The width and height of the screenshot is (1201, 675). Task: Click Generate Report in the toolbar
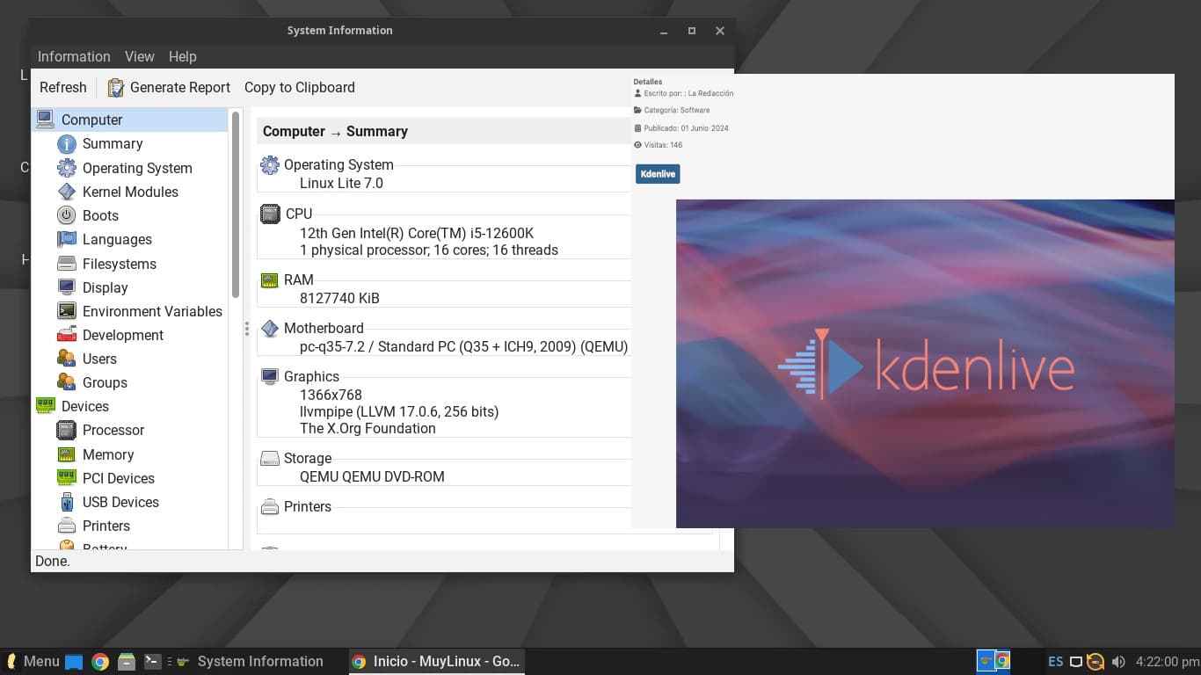coord(169,87)
